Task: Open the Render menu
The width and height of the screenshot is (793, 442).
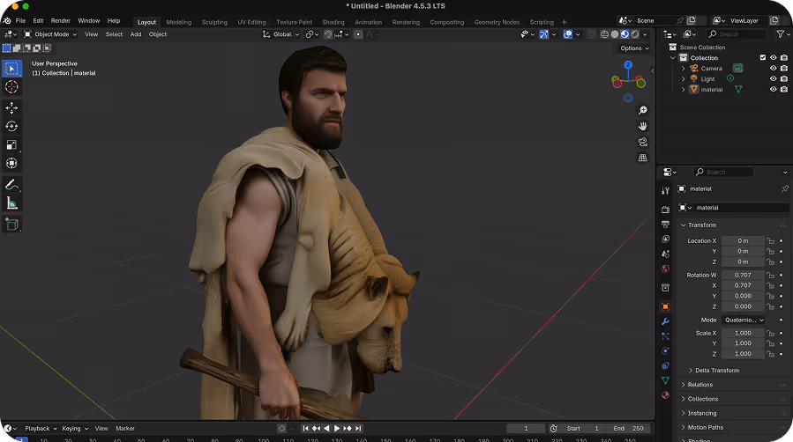Action: click(x=60, y=20)
